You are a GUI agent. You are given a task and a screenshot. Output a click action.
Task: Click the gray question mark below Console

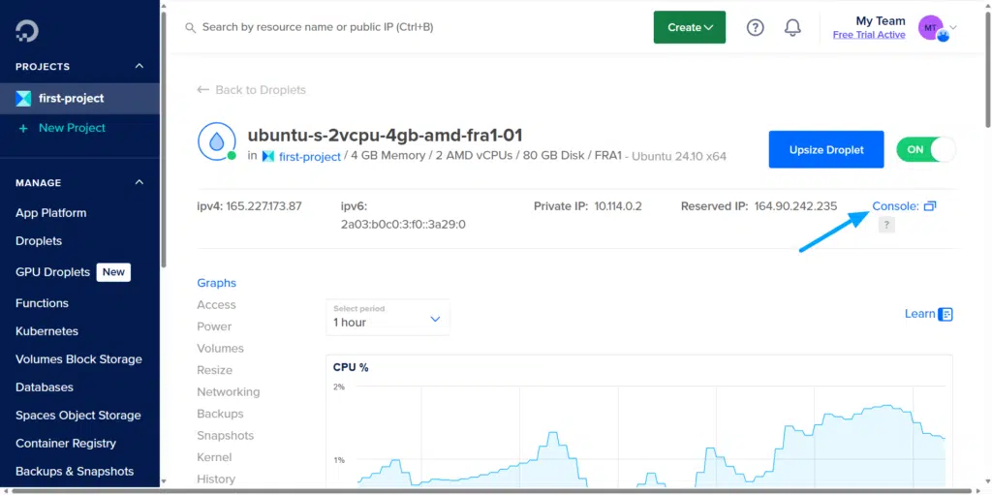886,224
